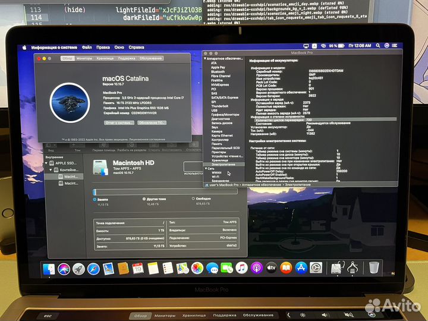This screenshot has height=321, width=428.
Task: Collapse Аппаратное обеспечение tree section
Action: (205, 59)
